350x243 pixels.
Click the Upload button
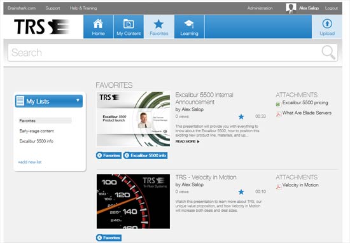[x=327, y=27]
